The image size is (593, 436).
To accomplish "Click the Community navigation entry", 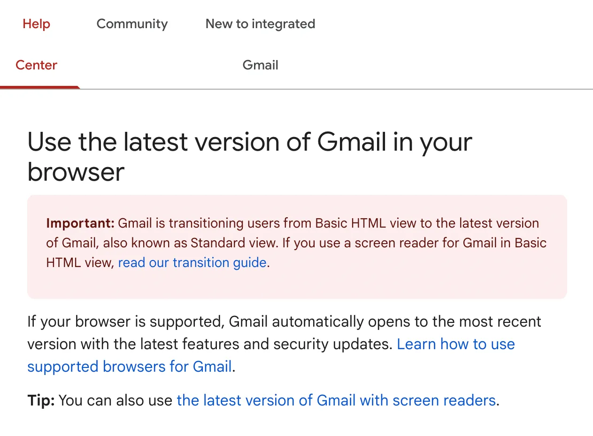I will click(x=132, y=23).
